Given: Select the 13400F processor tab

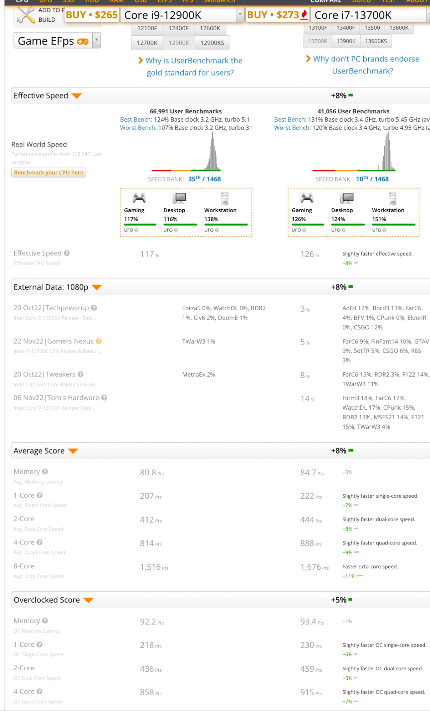Looking at the screenshot, I should pyautogui.click(x=345, y=28).
